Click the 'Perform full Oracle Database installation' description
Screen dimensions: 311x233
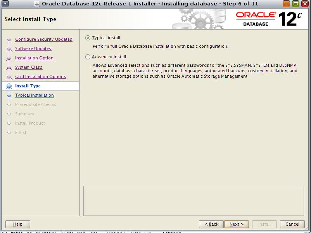click(160, 46)
